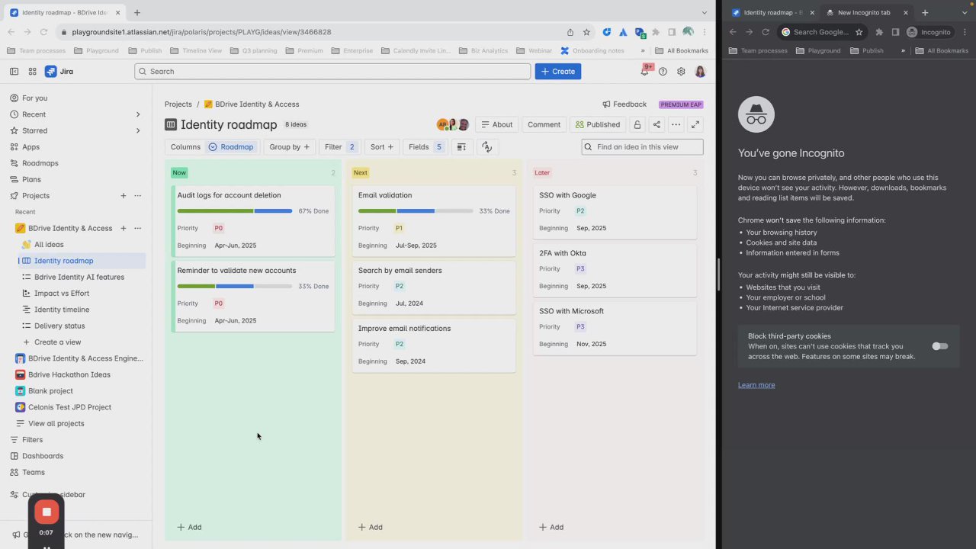This screenshot has height=549, width=976.
Task: Open the Learn more link
Action: 756,385
